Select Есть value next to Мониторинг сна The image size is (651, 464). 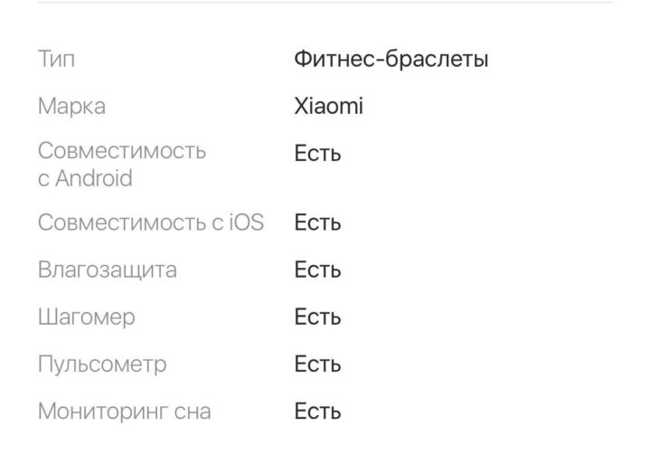pyautogui.click(x=317, y=412)
